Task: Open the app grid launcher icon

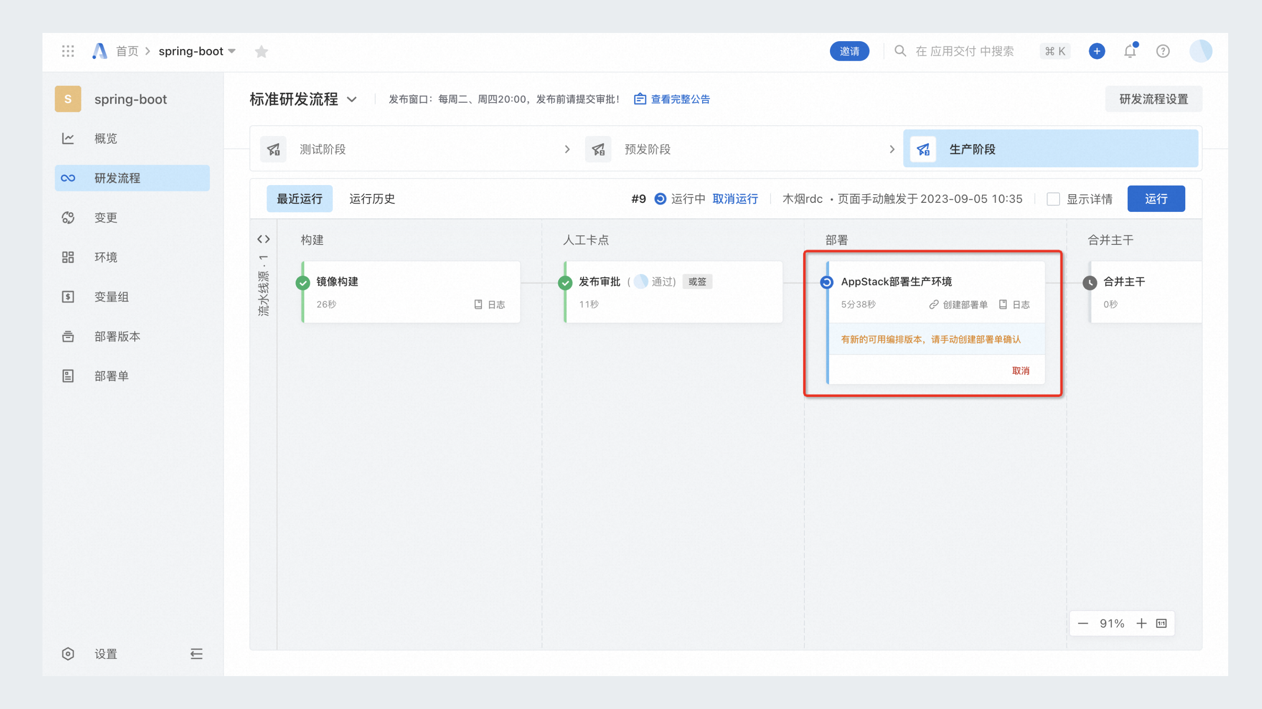Action: 68,51
